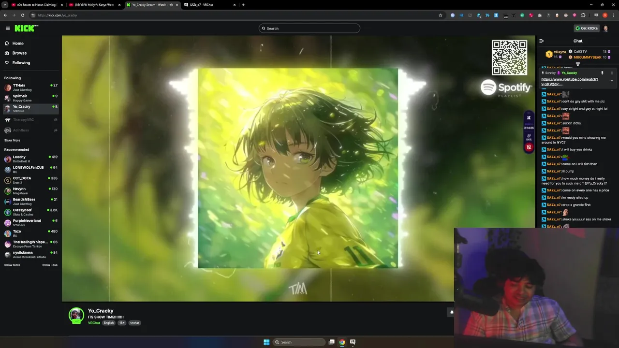The width and height of the screenshot is (619, 348).
Task: Collapse the chat panel icon
Action: tap(542, 41)
